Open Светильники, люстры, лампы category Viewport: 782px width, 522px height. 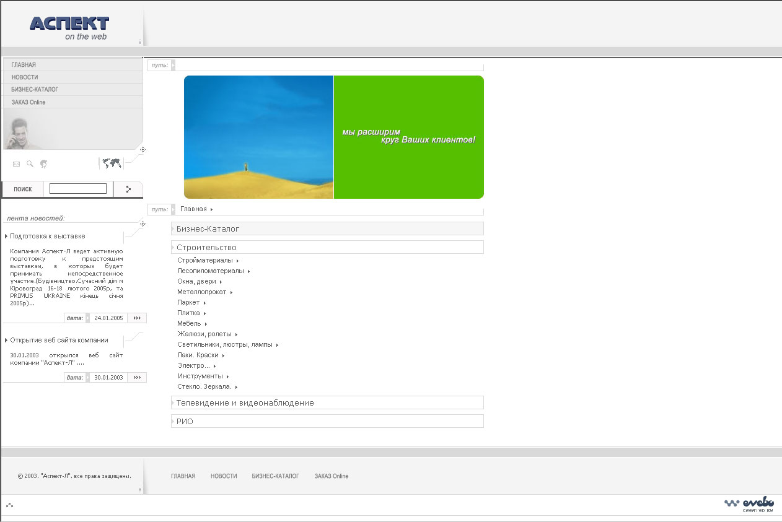(x=225, y=345)
